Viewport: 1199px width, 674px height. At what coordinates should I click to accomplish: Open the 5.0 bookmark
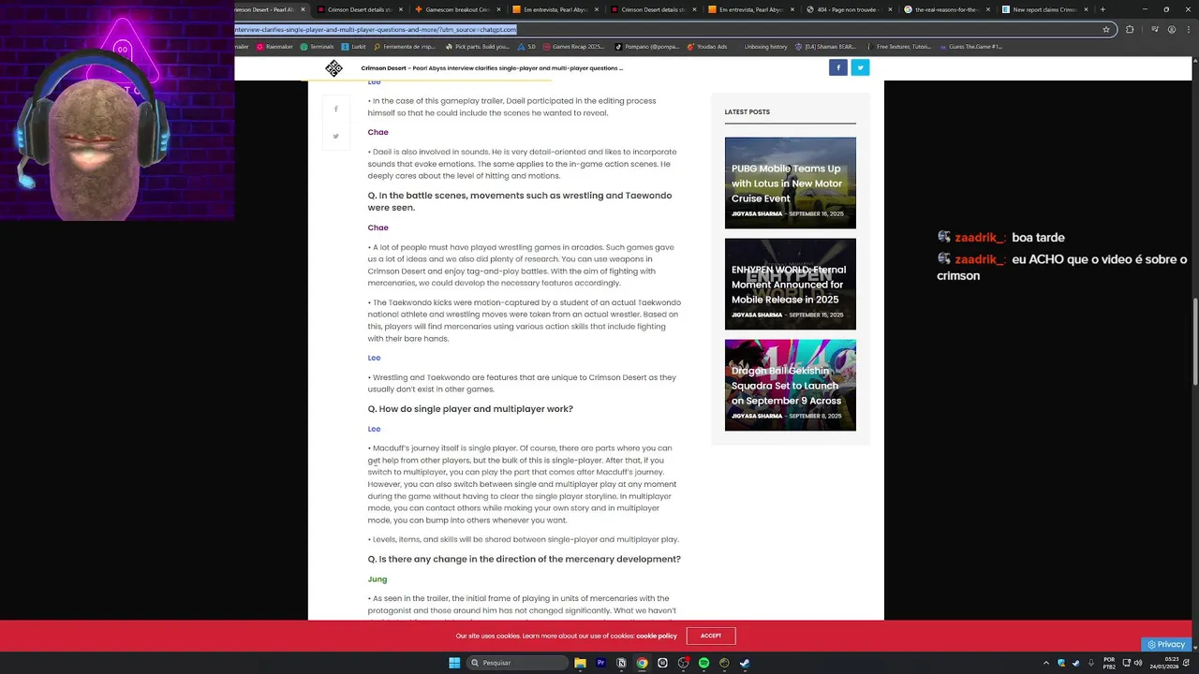(525, 46)
